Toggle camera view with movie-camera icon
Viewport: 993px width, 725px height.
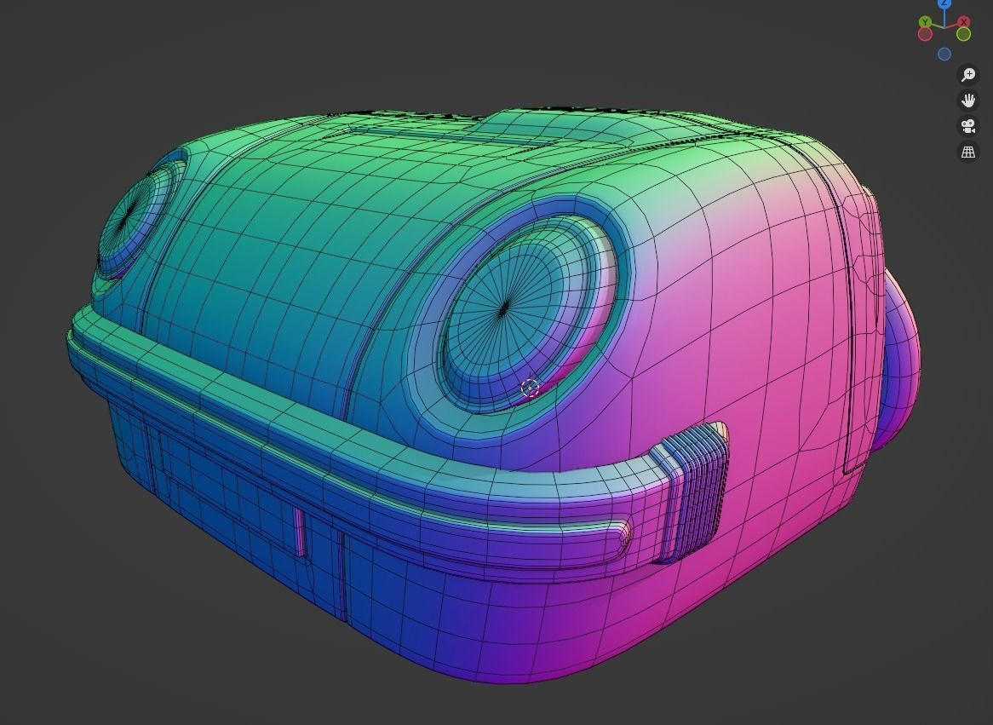coord(967,126)
